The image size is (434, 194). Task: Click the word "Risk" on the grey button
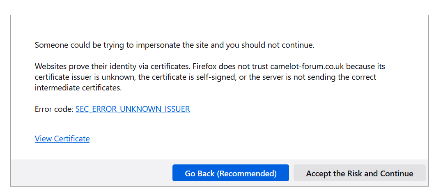355,173
